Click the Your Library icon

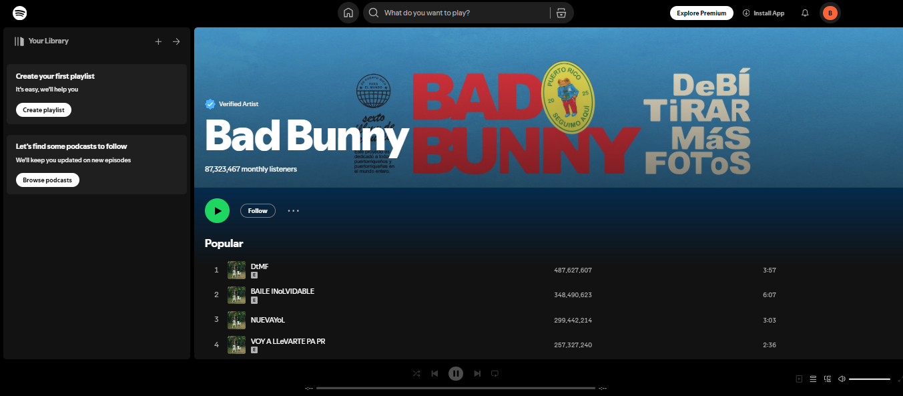click(19, 41)
